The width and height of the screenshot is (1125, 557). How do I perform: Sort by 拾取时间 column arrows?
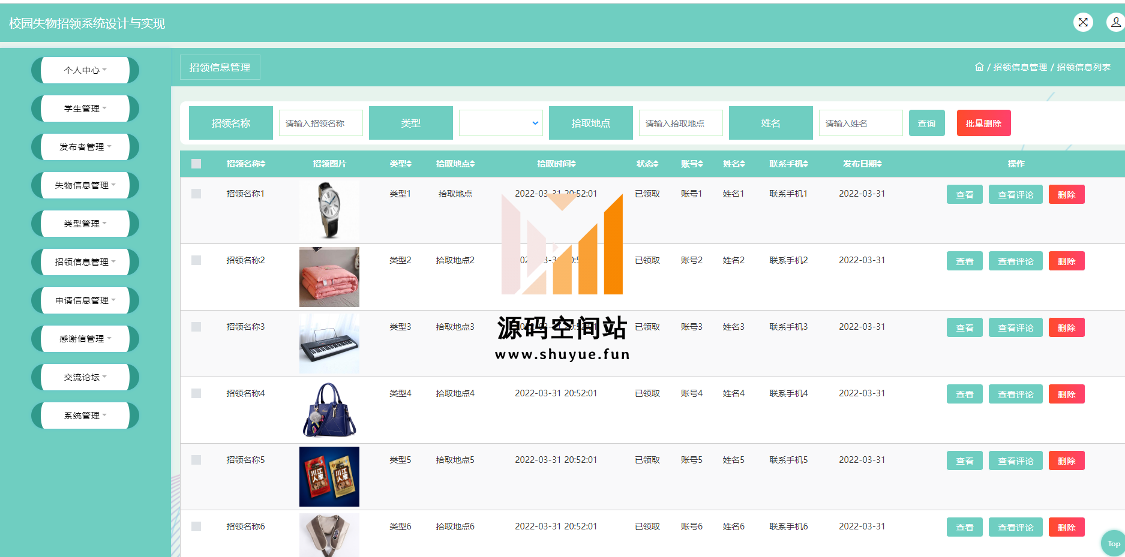573,164
